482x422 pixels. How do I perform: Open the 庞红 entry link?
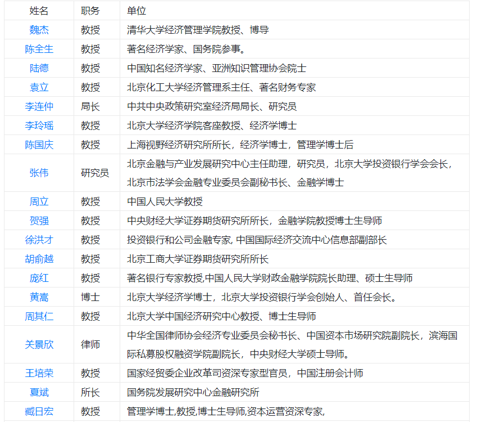point(39,278)
